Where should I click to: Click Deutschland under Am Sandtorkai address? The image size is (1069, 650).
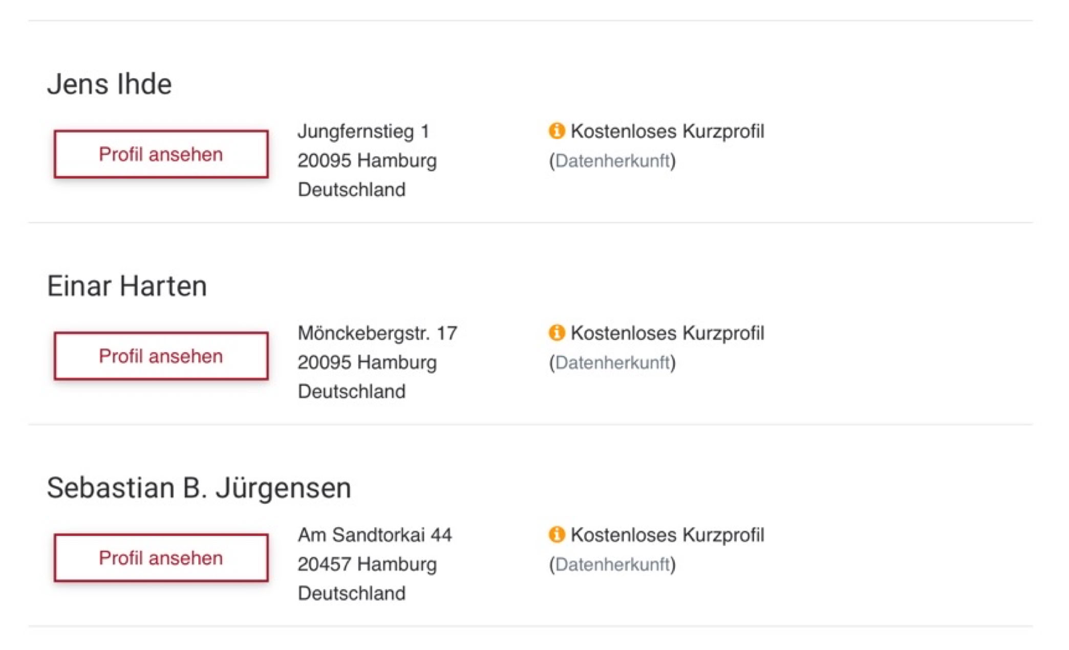tap(352, 593)
